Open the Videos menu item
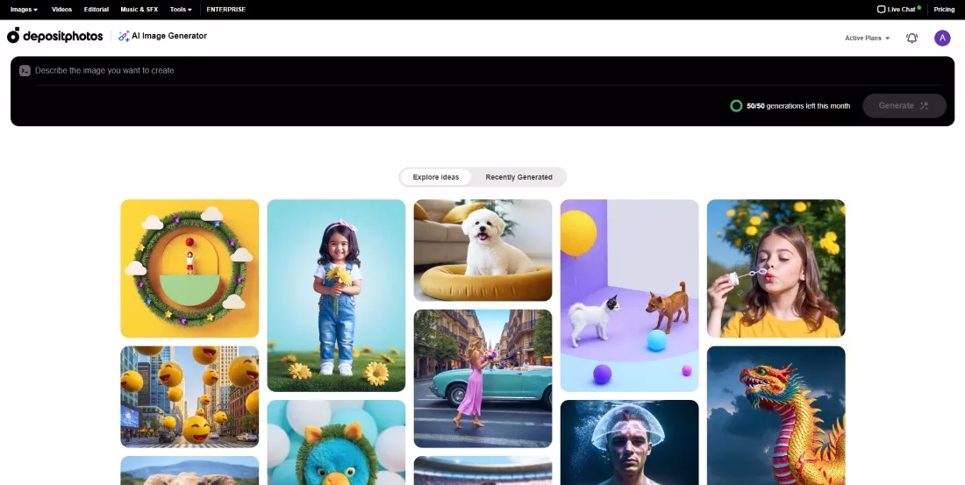This screenshot has height=485, width=965. coord(61,10)
